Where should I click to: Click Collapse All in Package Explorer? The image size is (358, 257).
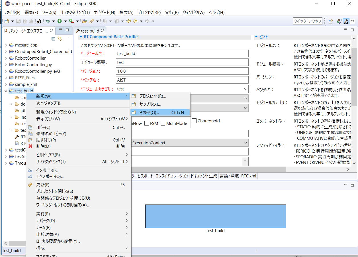click(x=53, y=38)
